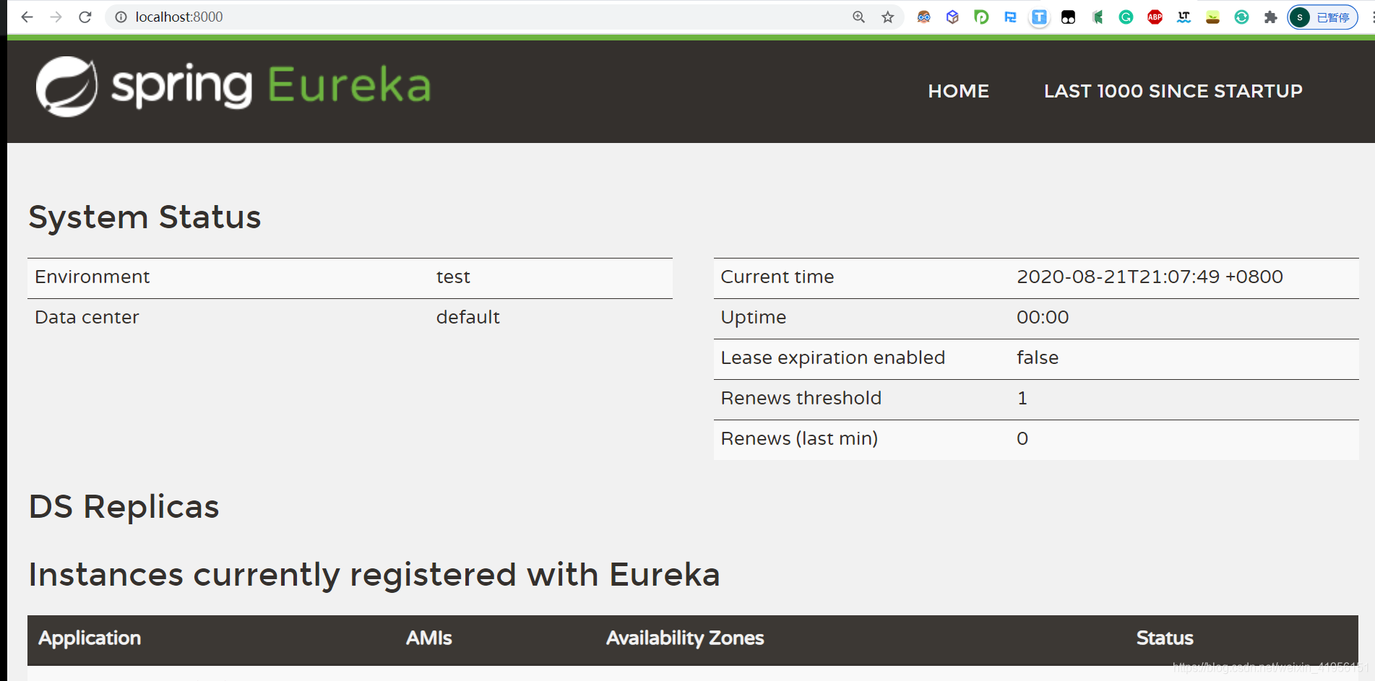Select the Renews threshold value 1

[x=1022, y=398]
